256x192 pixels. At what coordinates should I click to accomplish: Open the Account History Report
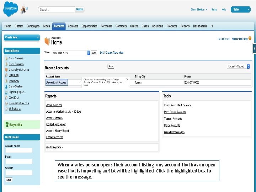[x=58, y=131]
